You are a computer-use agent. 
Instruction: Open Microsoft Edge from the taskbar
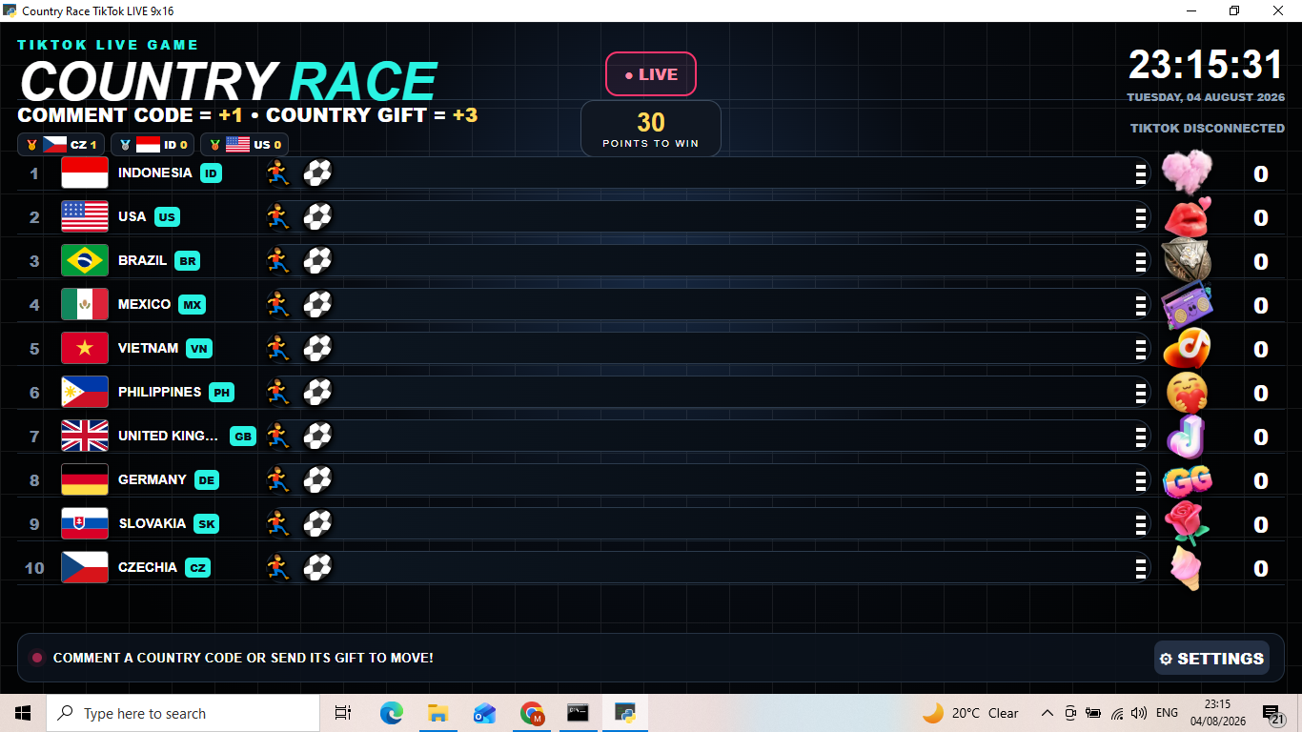pos(391,713)
